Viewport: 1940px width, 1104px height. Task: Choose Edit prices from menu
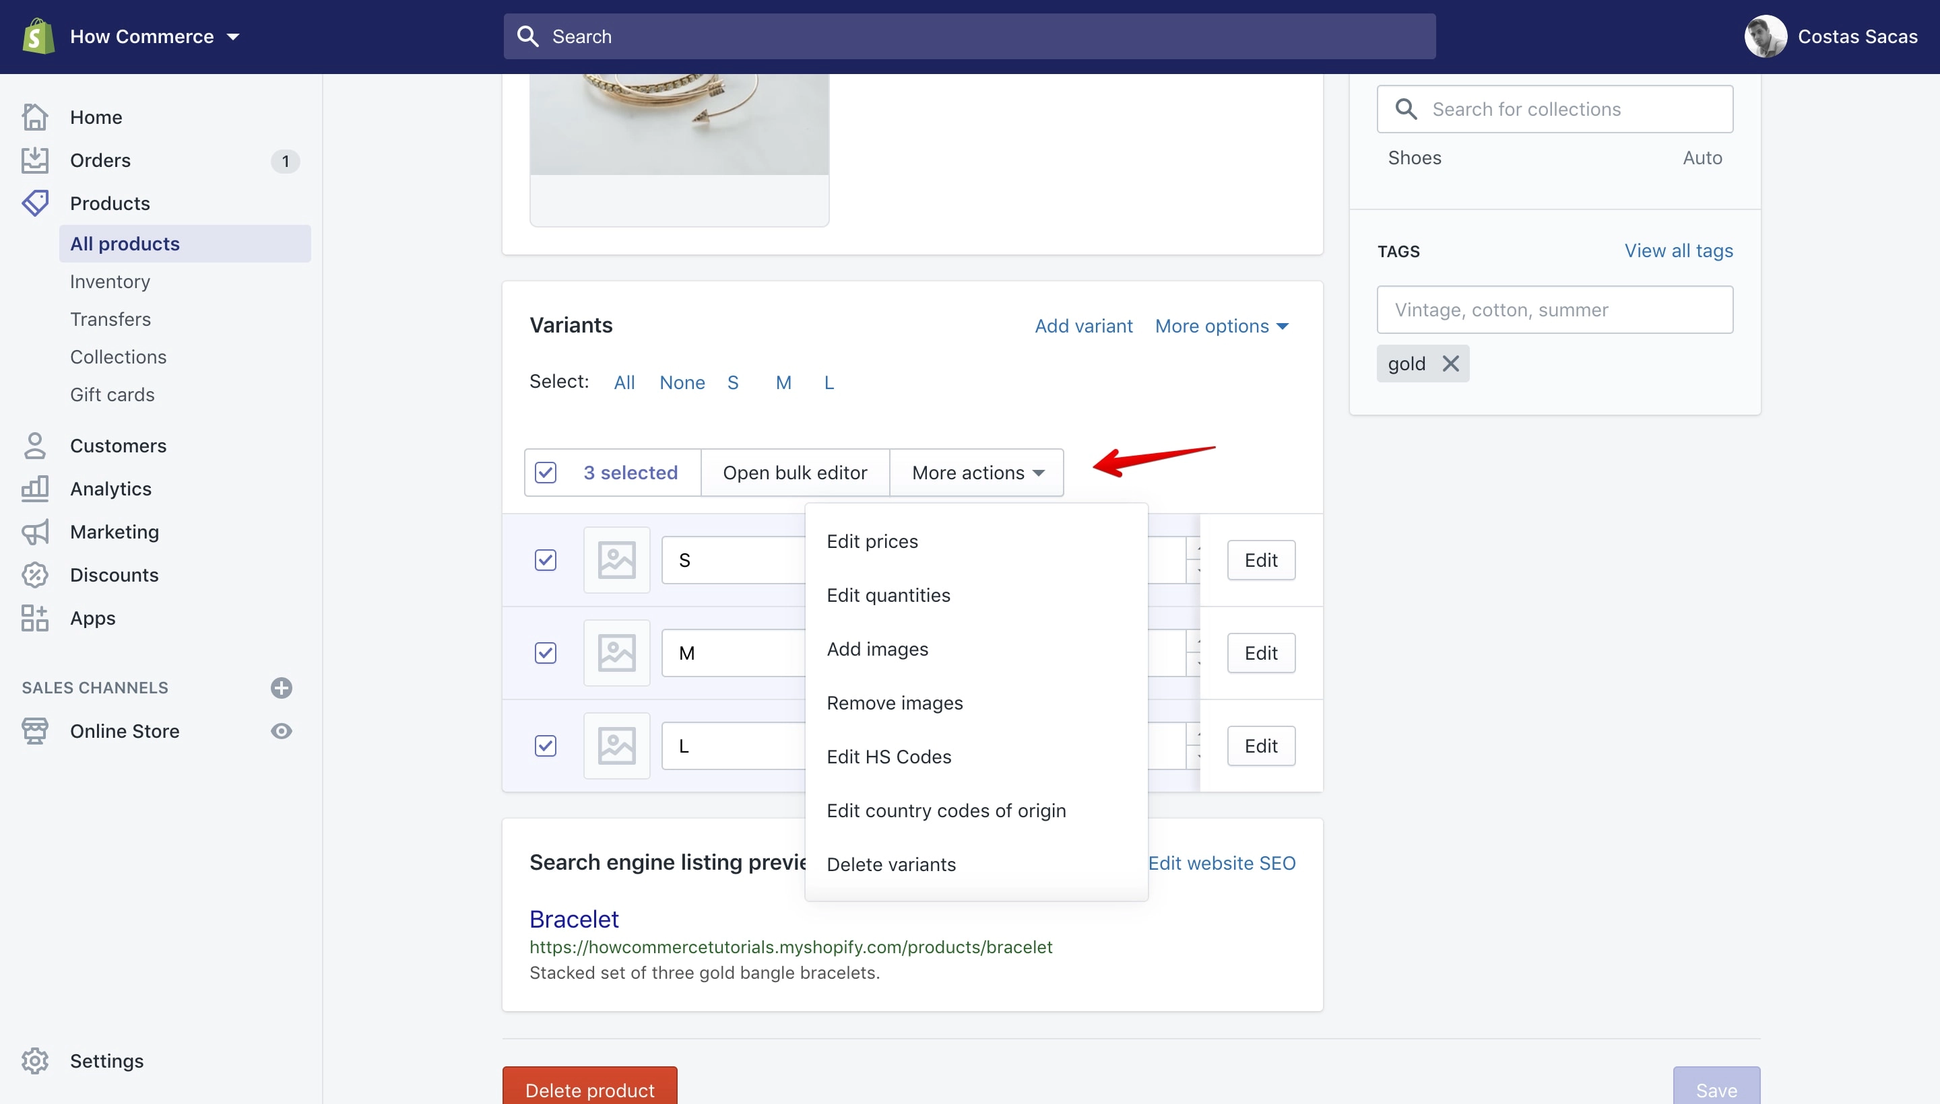(975, 541)
